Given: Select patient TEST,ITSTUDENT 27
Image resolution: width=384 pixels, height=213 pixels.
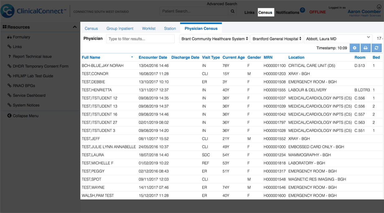Looking at the screenshot, I should [100, 122].
